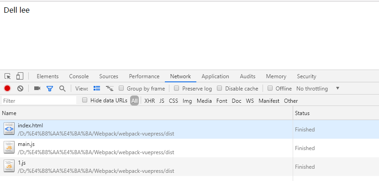Screen dimensions: 379x181
Task: Go to the Memory tab
Action: pyautogui.click(x=276, y=76)
